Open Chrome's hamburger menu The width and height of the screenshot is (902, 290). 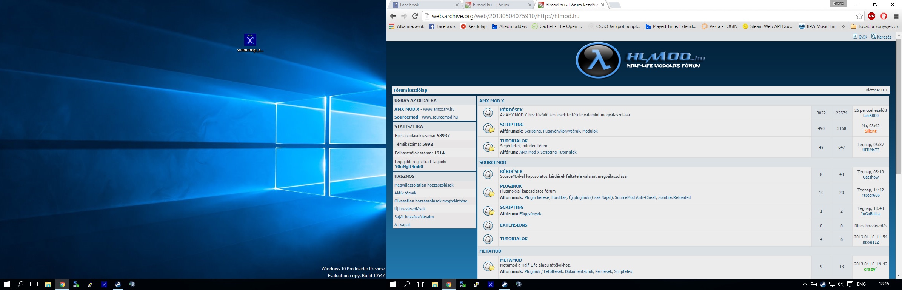(896, 16)
